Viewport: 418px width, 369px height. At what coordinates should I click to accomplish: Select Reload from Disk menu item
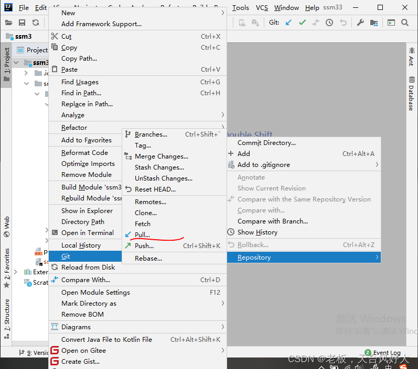click(137, 267)
